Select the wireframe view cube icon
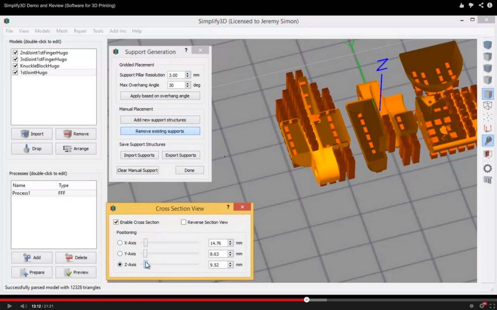 [x=488, y=105]
